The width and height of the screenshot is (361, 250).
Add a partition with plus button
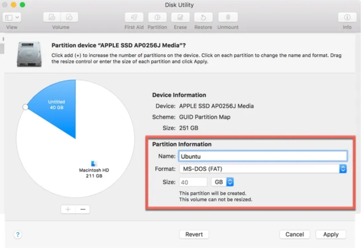68,209
